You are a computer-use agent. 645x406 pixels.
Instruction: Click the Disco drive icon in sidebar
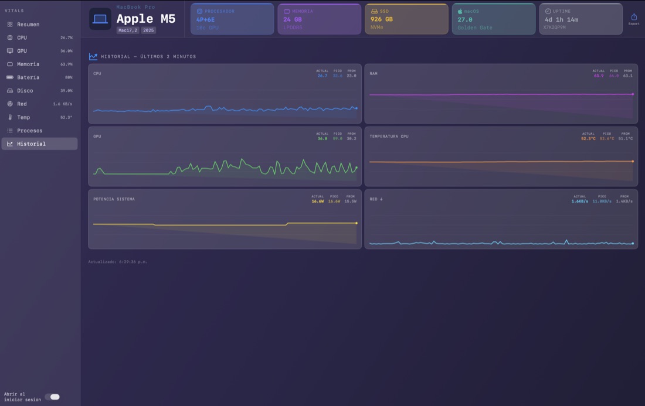pos(10,91)
